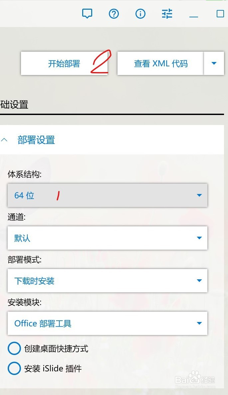Open the feedback speech bubble icon
The height and width of the screenshot is (395, 228).
[x=87, y=14]
